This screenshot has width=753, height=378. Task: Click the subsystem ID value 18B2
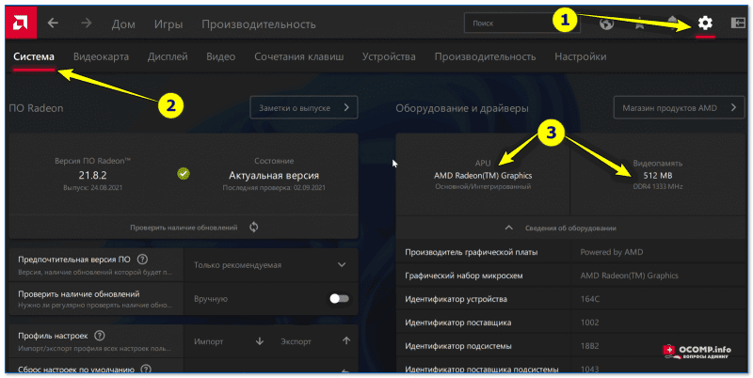589,346
